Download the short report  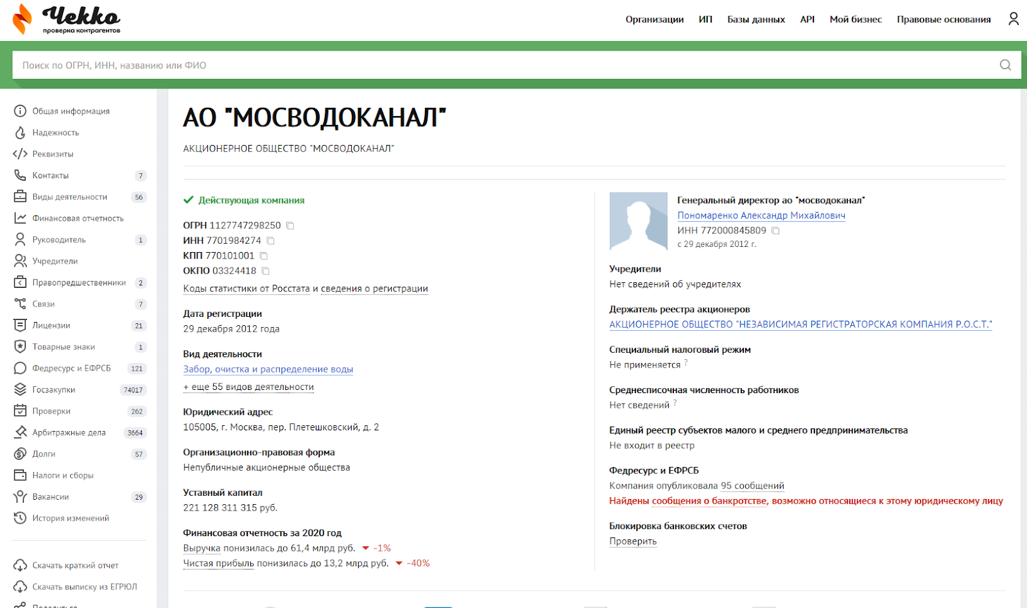tap(75, 566)
